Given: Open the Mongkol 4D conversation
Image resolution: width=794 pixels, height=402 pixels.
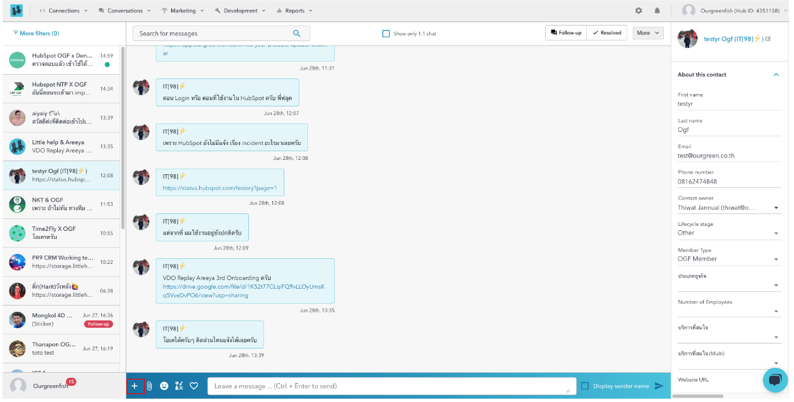Looking at the screenshot, I should pyautogui.click(x=61, y=320).
